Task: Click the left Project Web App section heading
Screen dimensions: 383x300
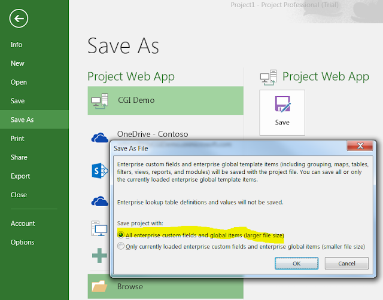Action: (x=131, y=76)
